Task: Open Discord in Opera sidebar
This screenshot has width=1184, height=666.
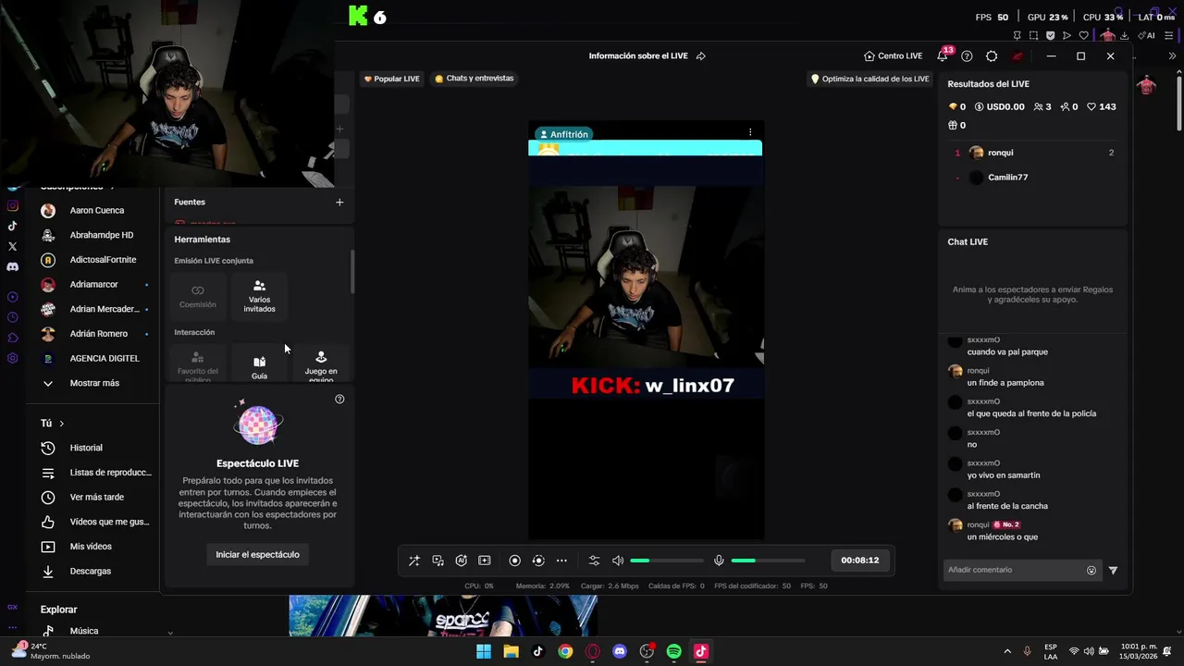Action: 12,266
